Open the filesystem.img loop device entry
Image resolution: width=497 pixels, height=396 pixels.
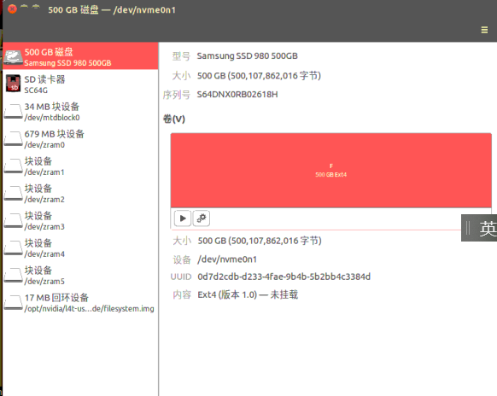[80, 302]
